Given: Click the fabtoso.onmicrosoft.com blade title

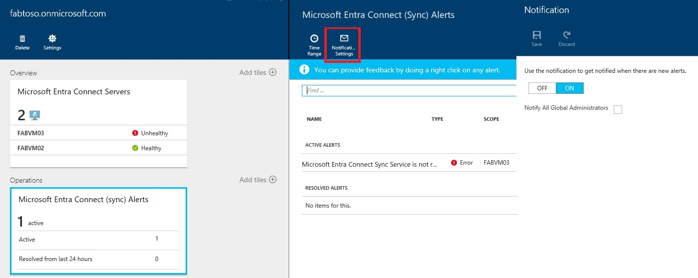Looking at the screenshot, I should point(58,13).
